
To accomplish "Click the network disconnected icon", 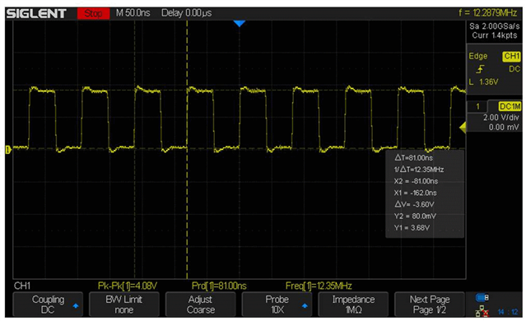I will pos(482,312).
